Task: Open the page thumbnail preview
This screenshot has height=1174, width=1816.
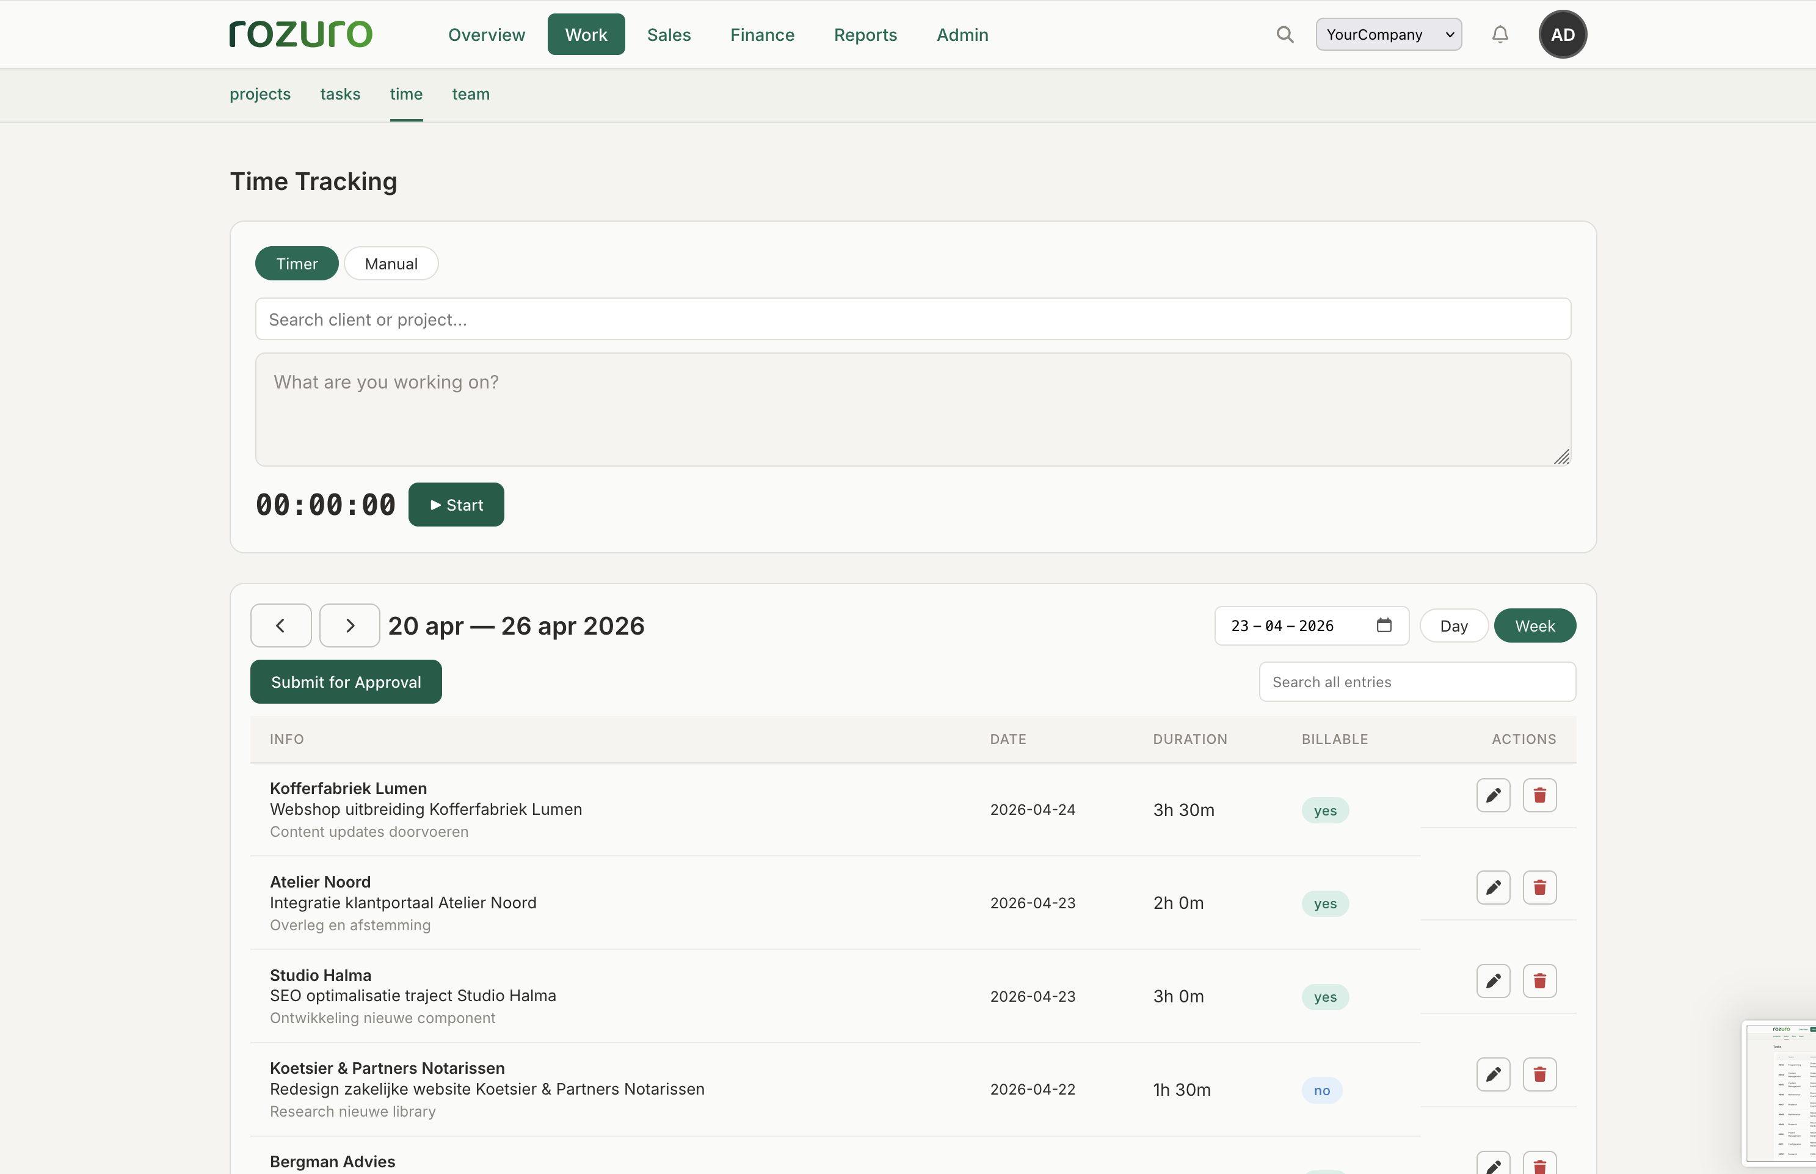Action: click(1779, 1094)
